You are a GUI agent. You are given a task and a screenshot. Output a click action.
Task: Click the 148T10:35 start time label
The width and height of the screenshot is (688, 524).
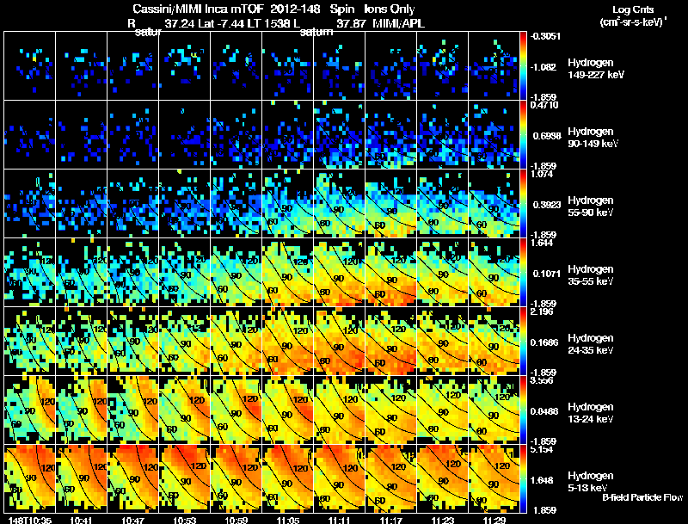[29, 520]
